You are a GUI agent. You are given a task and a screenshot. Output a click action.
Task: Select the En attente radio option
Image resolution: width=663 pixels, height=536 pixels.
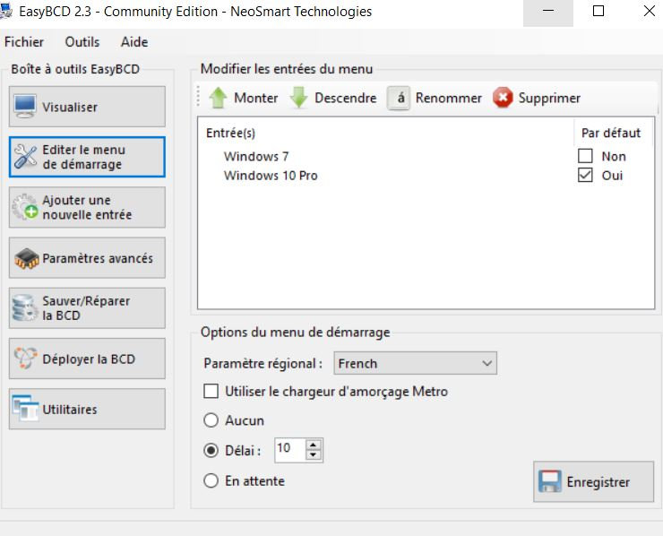click(x=211, y=481)
